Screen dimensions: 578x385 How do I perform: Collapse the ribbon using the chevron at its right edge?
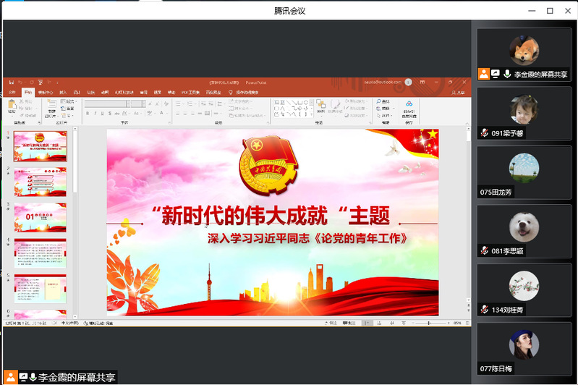[467, 124]
